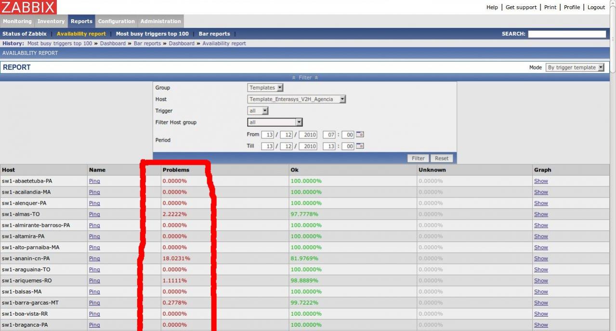Select host text sw1-balsas-MA
The image size is (616, 331).
(22, 292)
